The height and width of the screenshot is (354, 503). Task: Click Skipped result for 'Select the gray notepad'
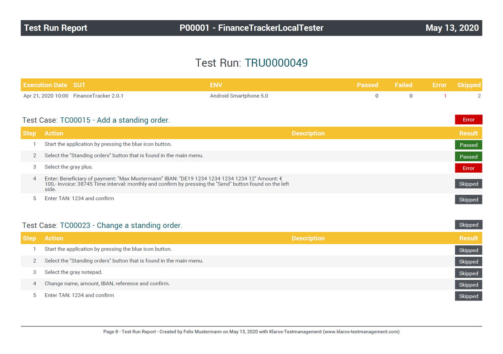tap(469, 273)
